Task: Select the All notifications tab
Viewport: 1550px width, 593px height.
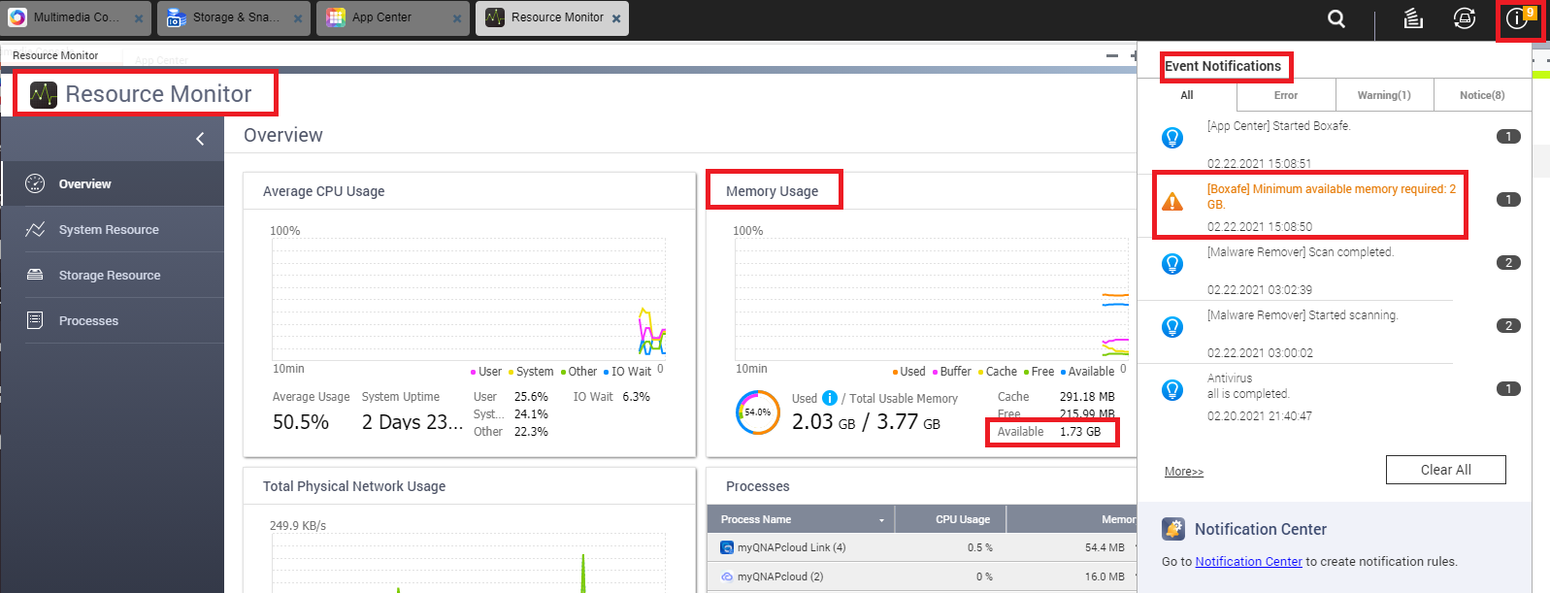Action: click(x=1187, y=95)
